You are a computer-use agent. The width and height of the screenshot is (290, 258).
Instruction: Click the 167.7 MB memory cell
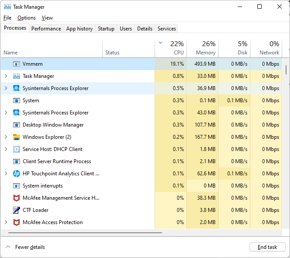click(x=202, y=137)
